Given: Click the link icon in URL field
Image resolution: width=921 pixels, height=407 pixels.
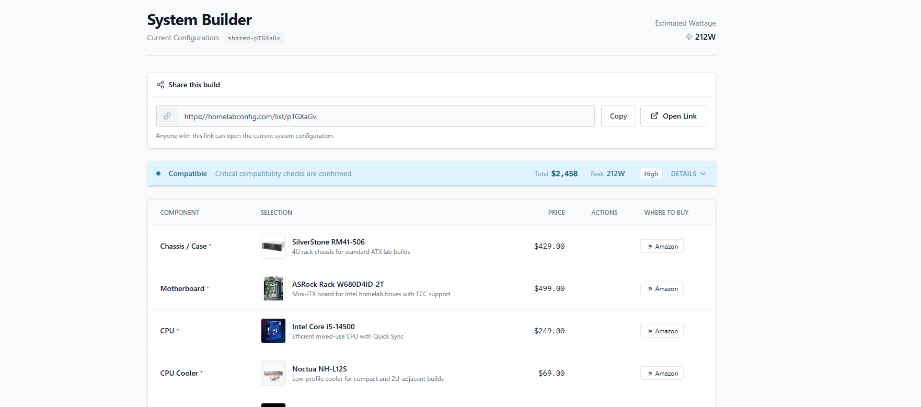Looking at the screenshot, I should [167, 116].
